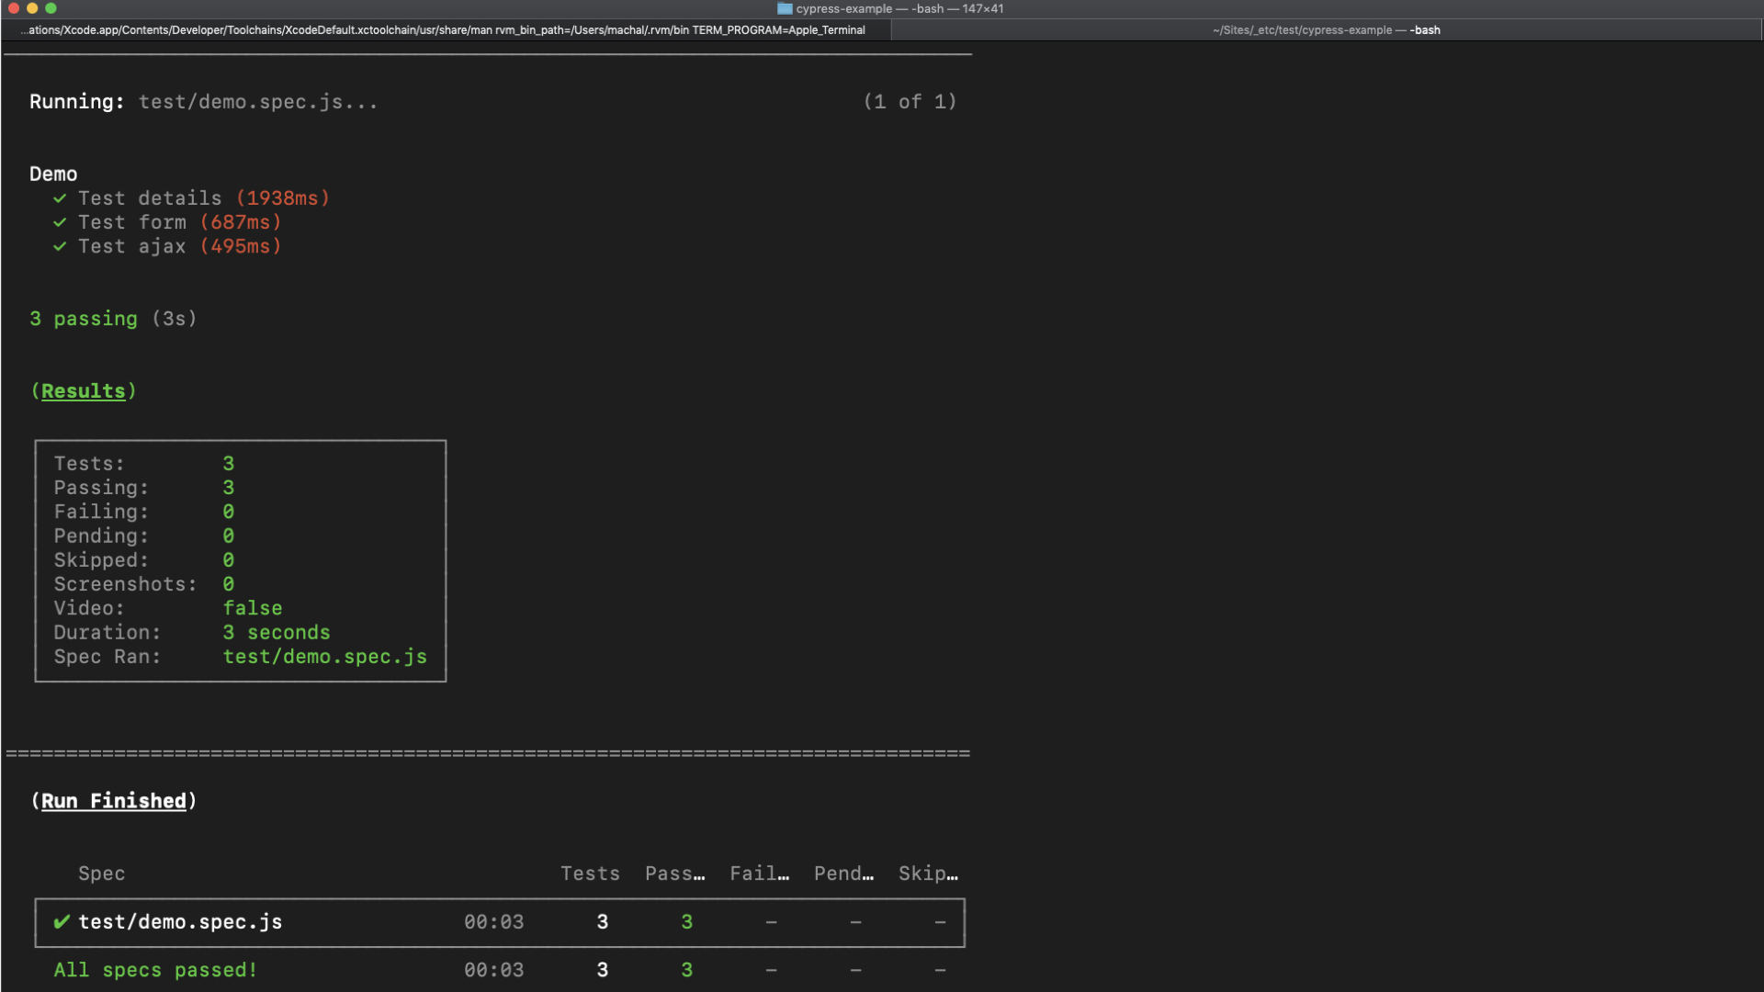The image size is (1764, 992).
Task: Click the Run Finished heading
Action: (113, 801)
